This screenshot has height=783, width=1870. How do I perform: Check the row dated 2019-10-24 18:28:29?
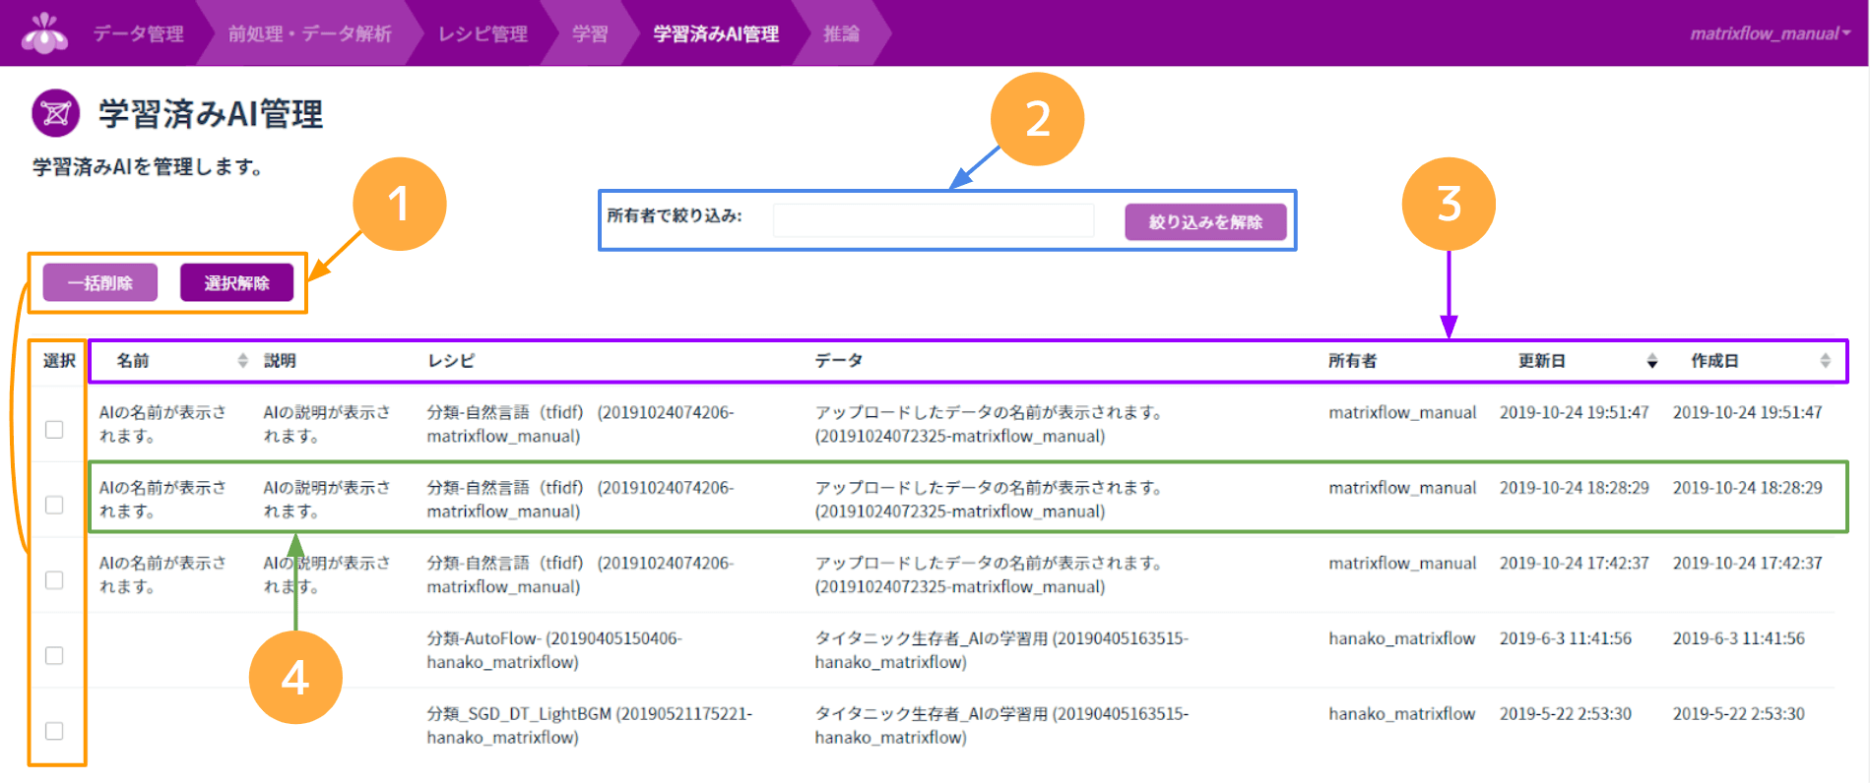pyautogui.click(x=54, y=505)
